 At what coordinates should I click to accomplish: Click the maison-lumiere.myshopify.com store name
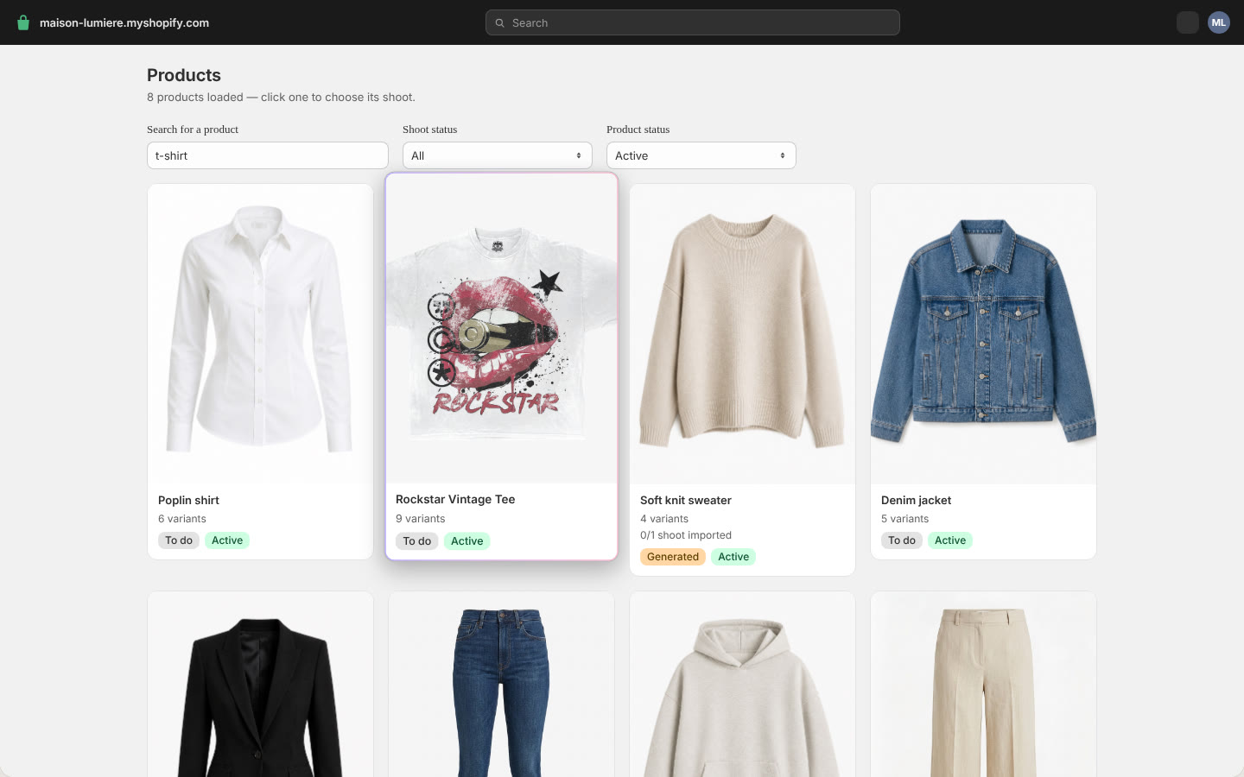(x=124, y=23)
